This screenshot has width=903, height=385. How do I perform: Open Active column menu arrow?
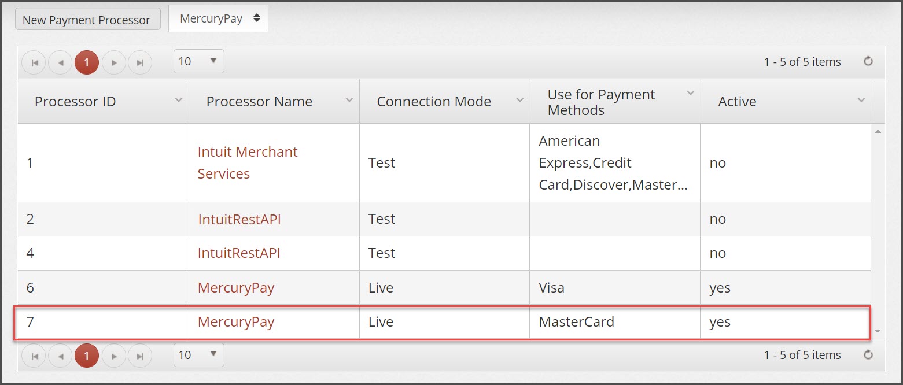[861, 101]
